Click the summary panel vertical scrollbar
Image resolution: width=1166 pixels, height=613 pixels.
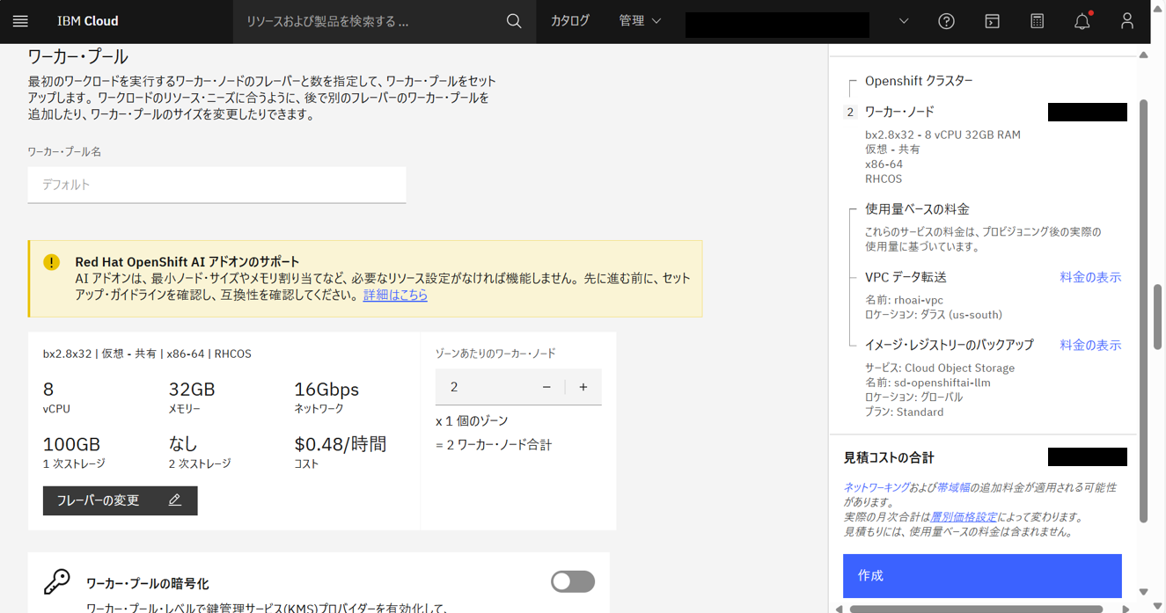coord(1144,312)
